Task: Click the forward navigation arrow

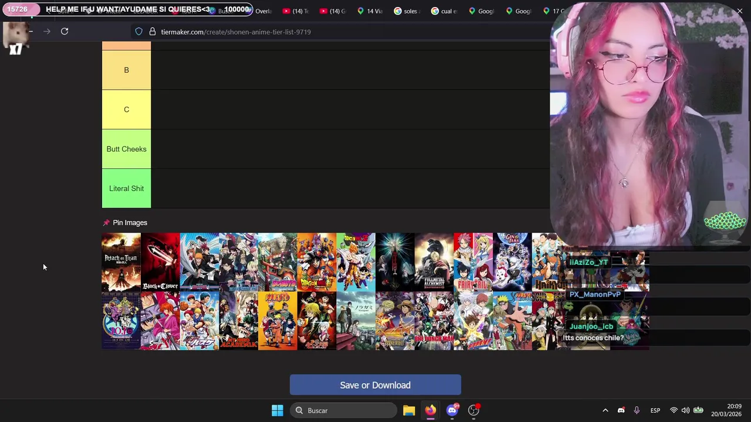Action: point(47,32)
